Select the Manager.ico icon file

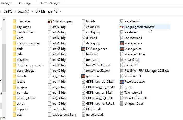coord(122,49)
